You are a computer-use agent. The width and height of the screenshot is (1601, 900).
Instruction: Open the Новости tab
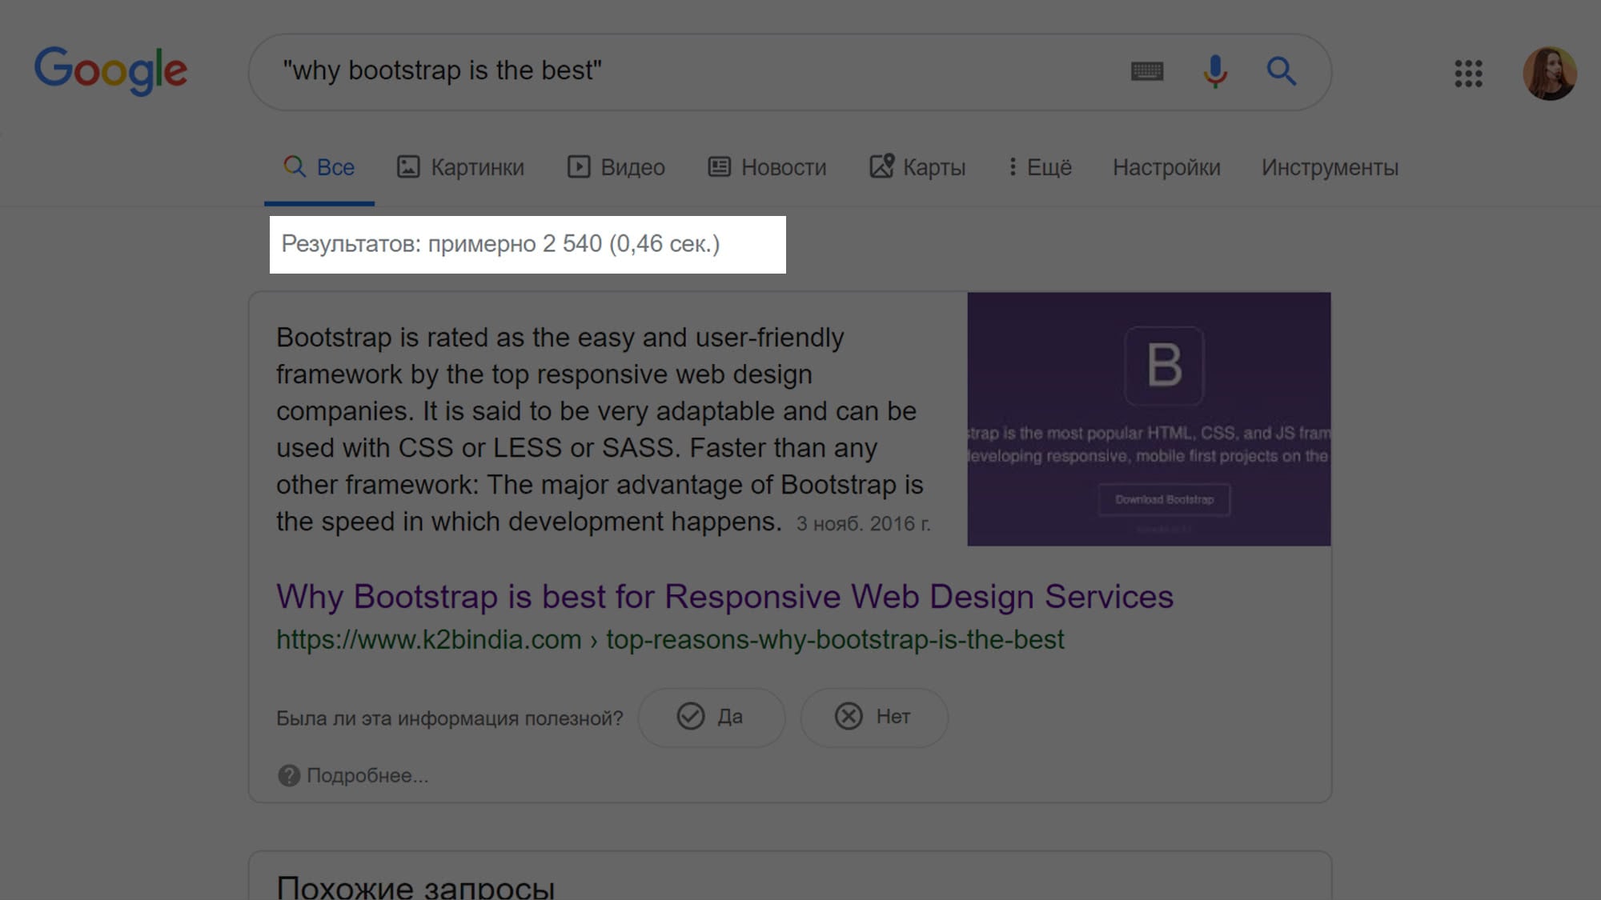767,167
